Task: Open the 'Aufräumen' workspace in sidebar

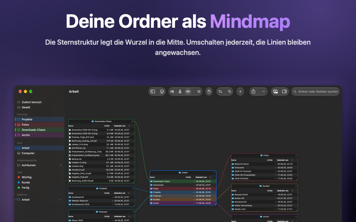Action: pyautogui.click(x=39, y=165)
